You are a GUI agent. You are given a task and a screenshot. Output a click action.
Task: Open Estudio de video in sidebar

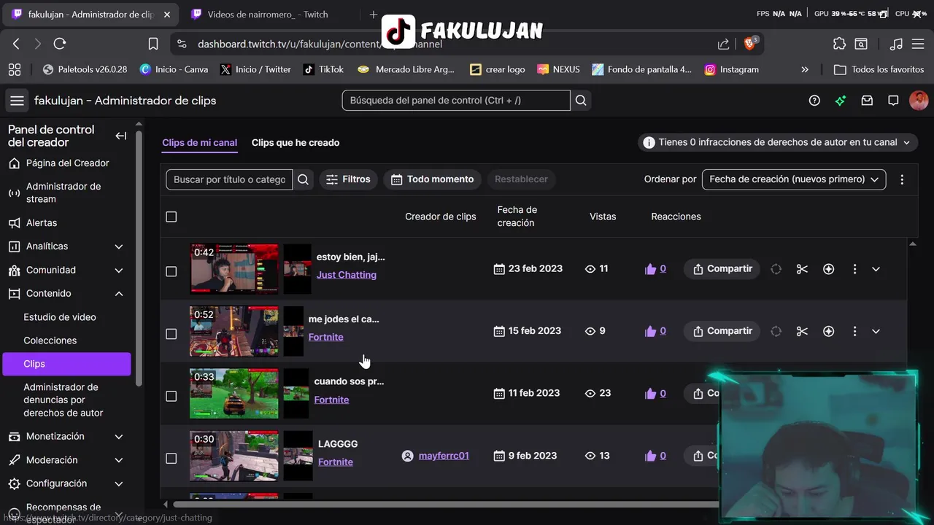click(x=60, y=317)
